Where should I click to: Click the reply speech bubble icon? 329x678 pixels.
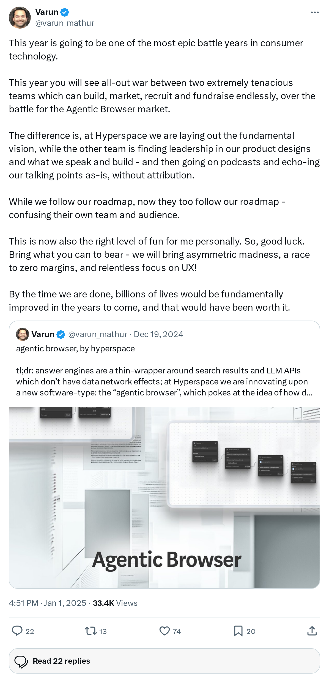pyautogui.click(x=17, y=631)
